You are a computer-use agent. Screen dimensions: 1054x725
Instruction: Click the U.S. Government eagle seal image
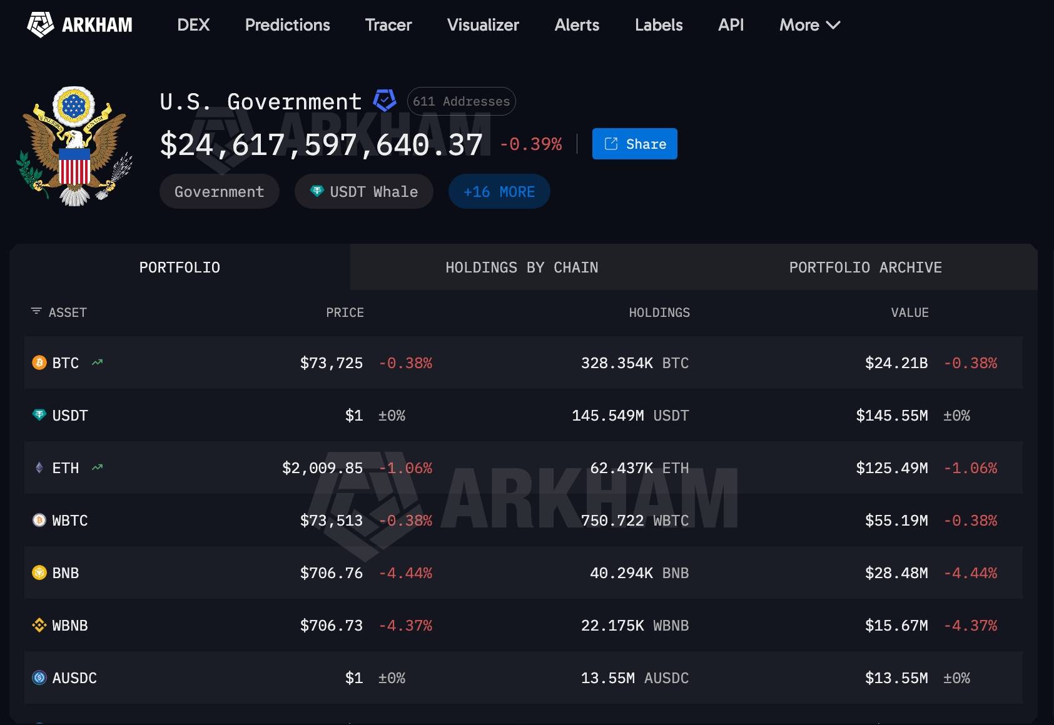(74, 146)
